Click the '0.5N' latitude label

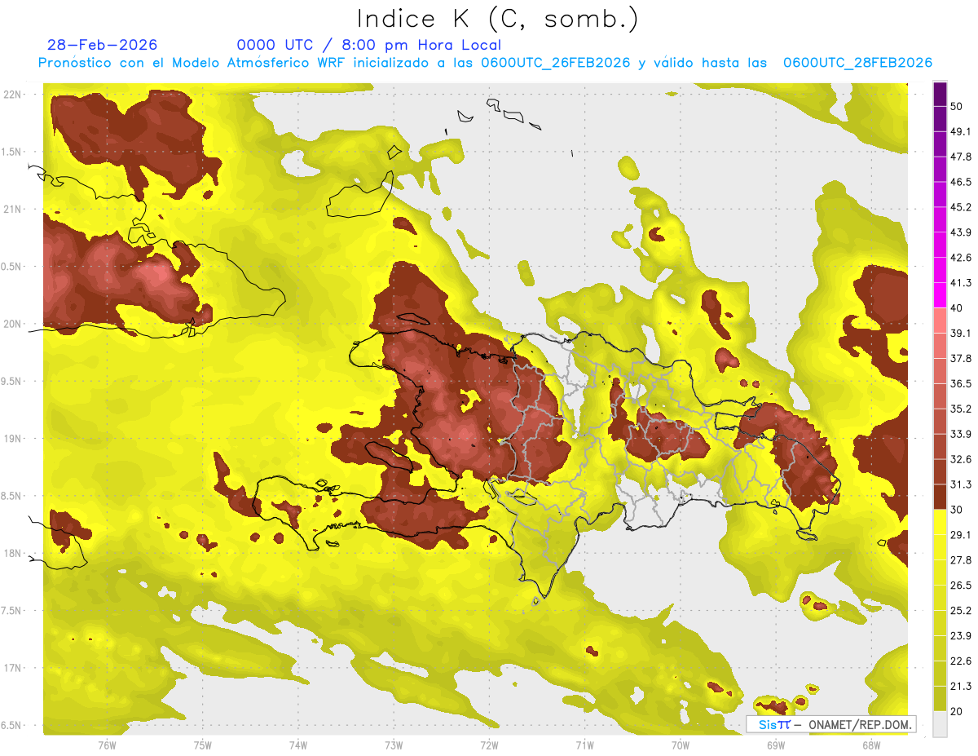(x=12, y=267)
